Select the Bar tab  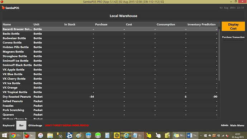(21, 125)
